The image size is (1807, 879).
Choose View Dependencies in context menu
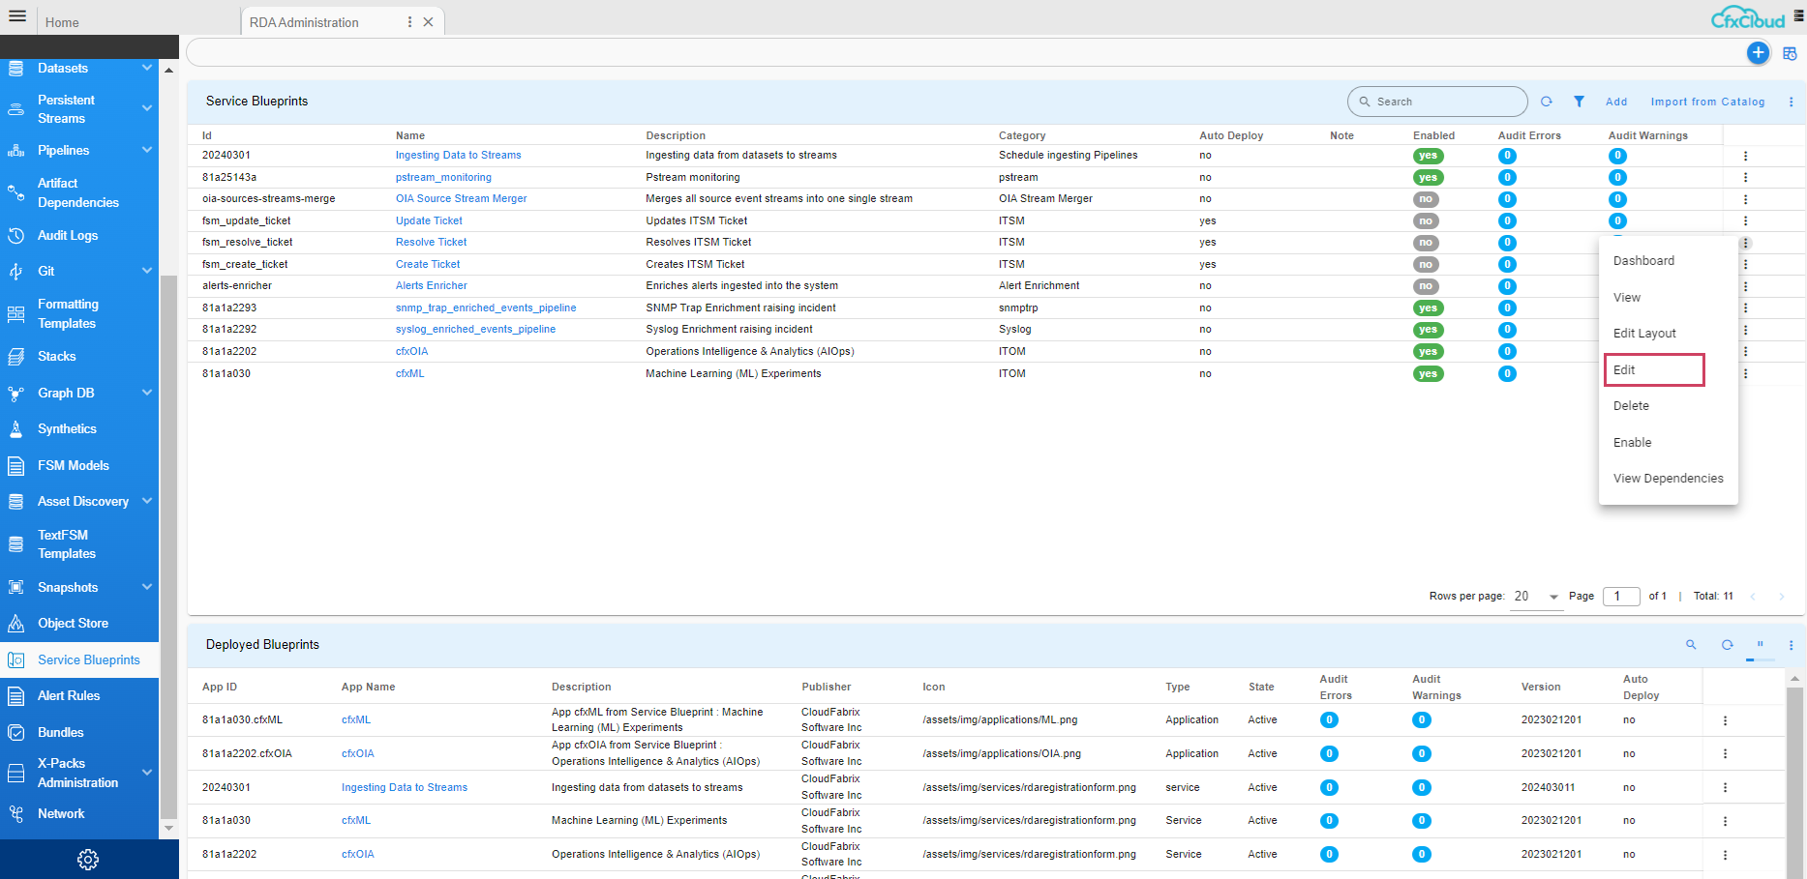point(1668,479)
